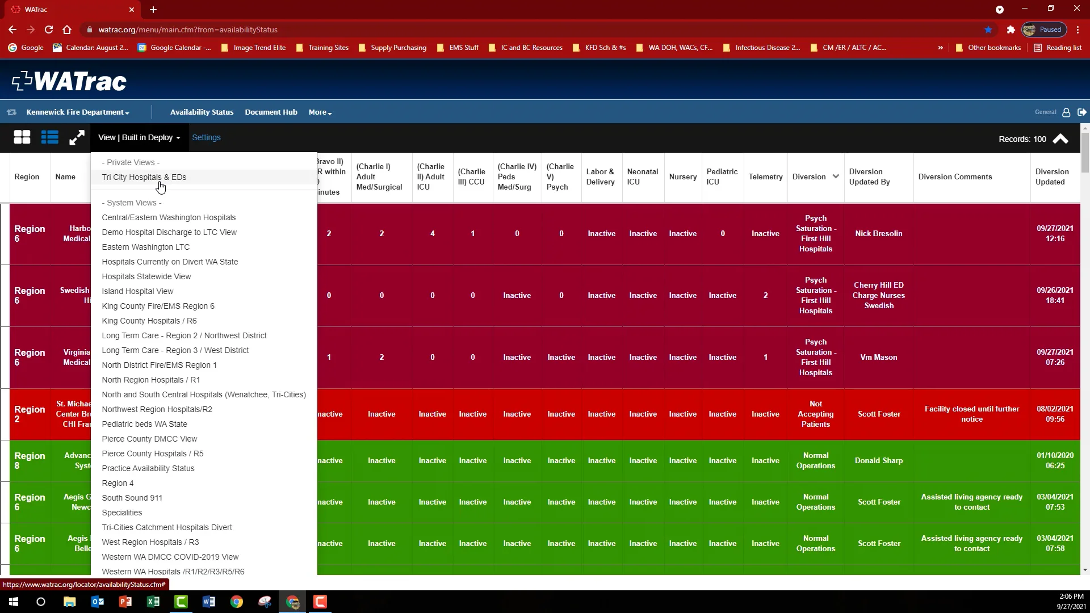Screen dimensions: 1090x613
Task: Expand the More menu
Action: 320,112
